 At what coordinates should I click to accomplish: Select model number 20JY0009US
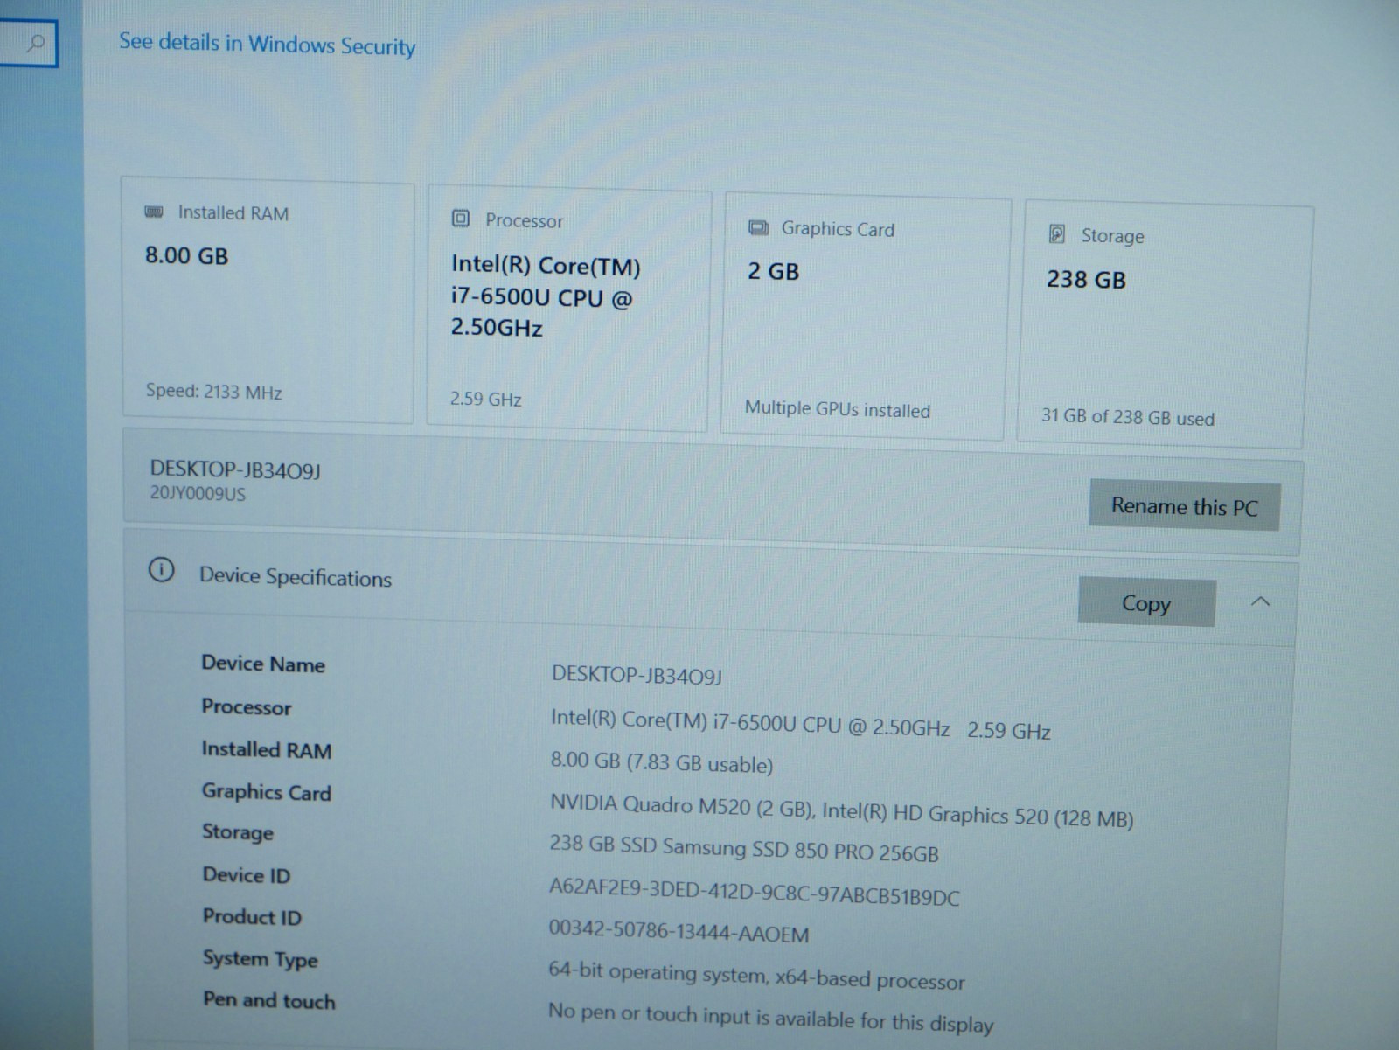point(198,493)
